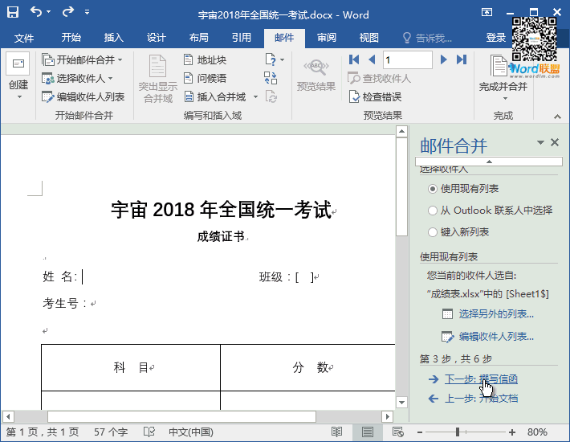Click the horizontal scrollbar right arrow

point(388,416)
